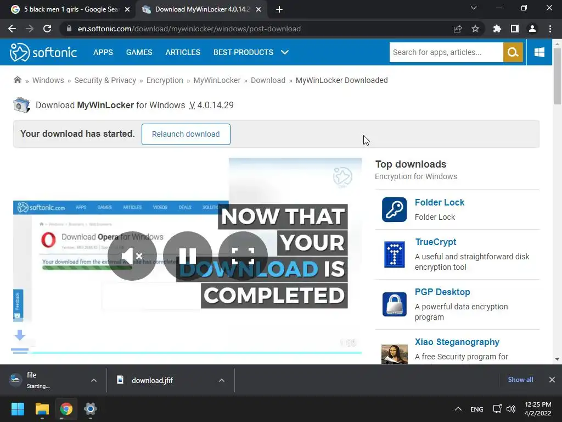Open the PGP Desktop title link

(x=442, y=292)
